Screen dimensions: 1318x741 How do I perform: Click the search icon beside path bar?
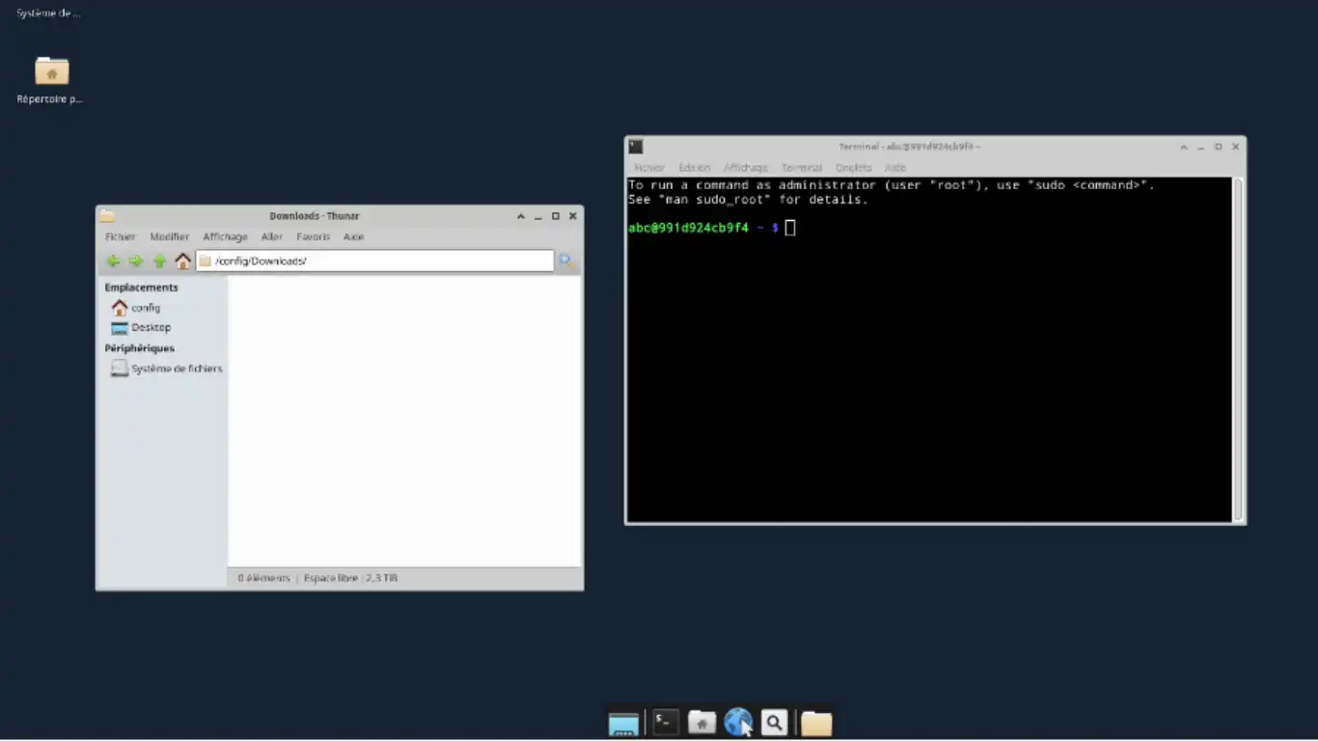pyautogui.click(x=566, y=261)
